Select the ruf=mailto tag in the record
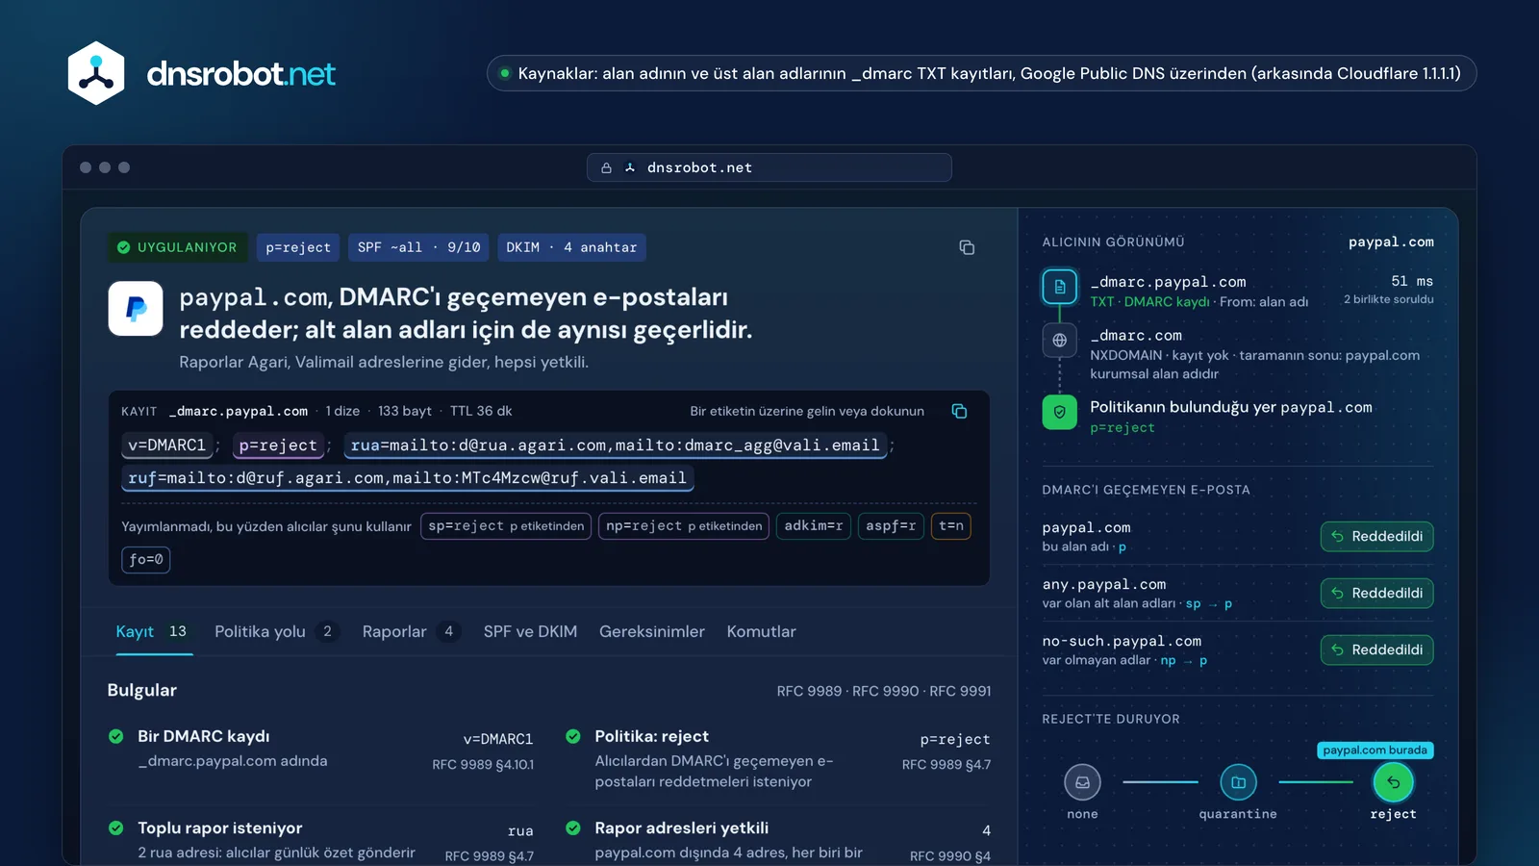Image resolution: width=1539 pixels, height=866 pixels. pos(408,478)
